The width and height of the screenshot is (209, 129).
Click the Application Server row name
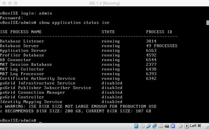click(x=23, y=51)
